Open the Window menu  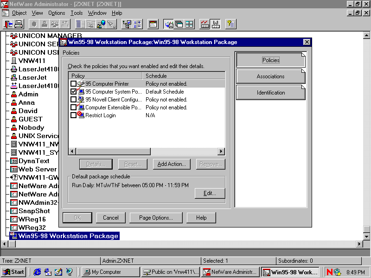coord(97,13)
